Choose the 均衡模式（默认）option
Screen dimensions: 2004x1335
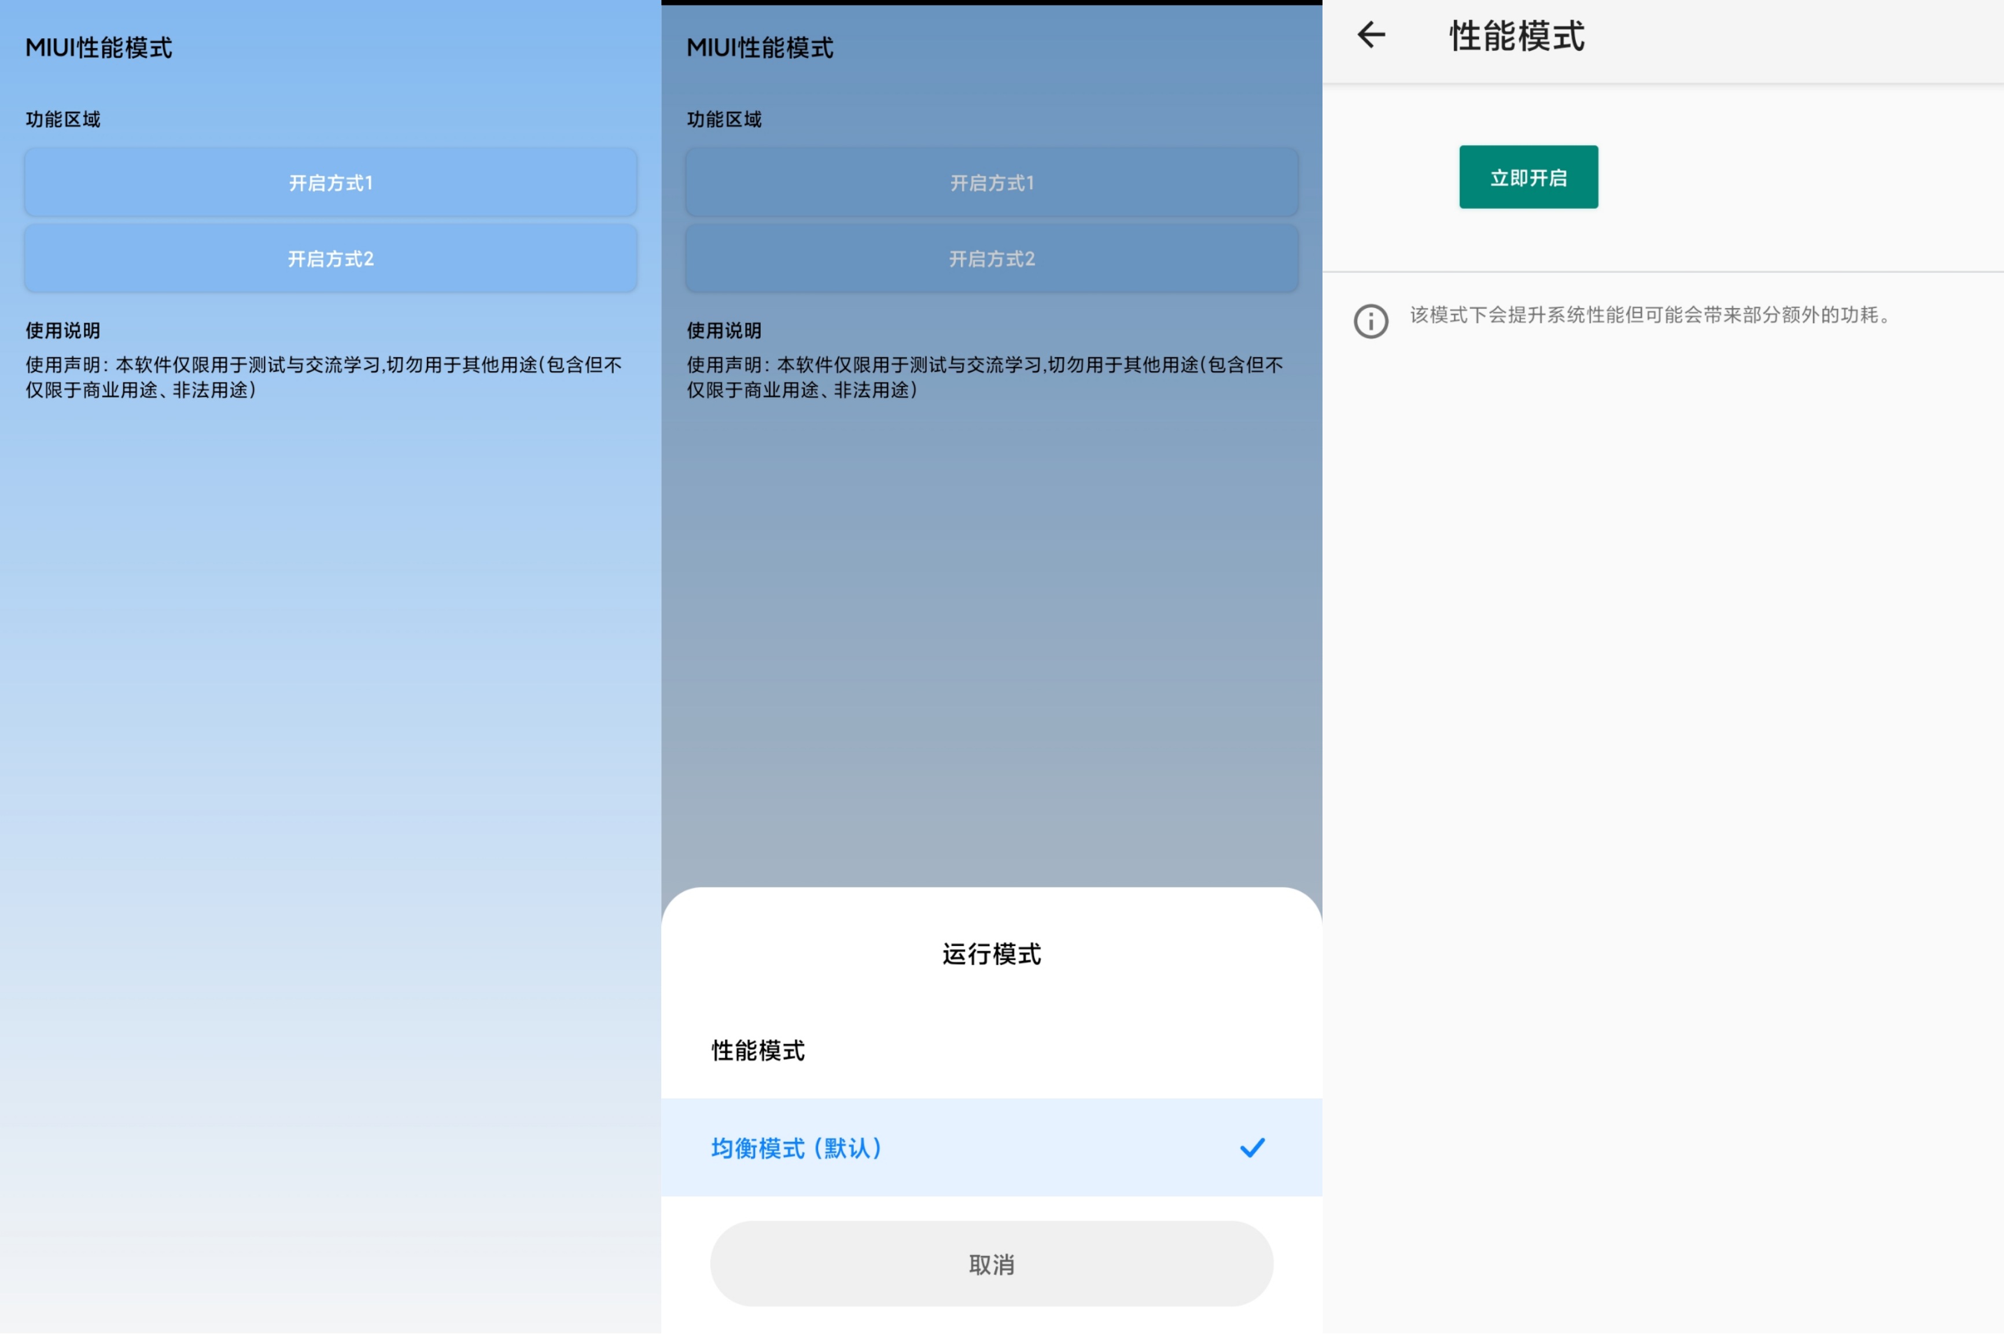(x=797, y=1148)
